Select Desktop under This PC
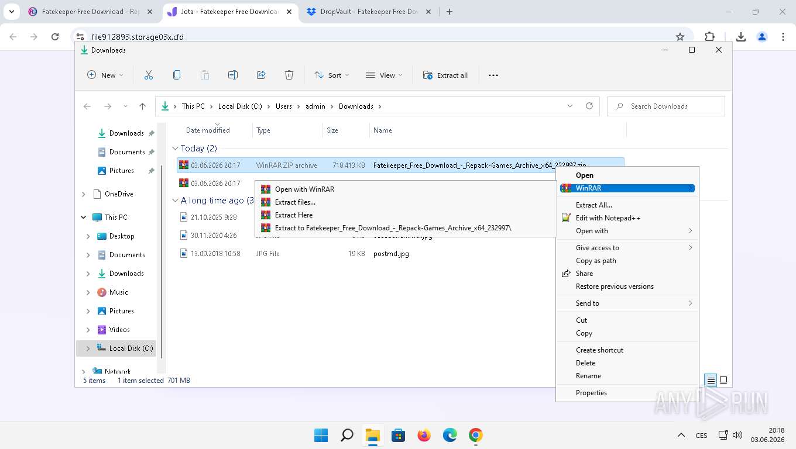This screenshot has height=449, width=796. click(x=122, y=236)
